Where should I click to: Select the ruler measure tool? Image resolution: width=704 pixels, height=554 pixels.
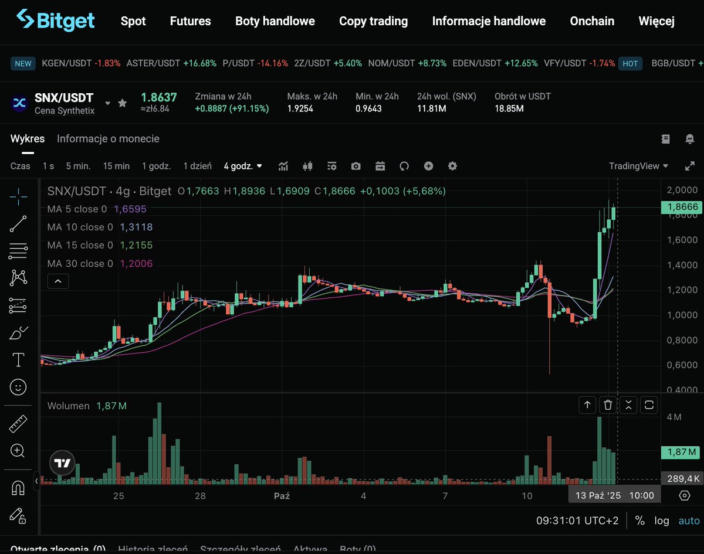click(18, 424)
